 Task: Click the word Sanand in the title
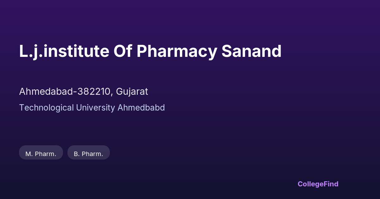coord(251,51)
